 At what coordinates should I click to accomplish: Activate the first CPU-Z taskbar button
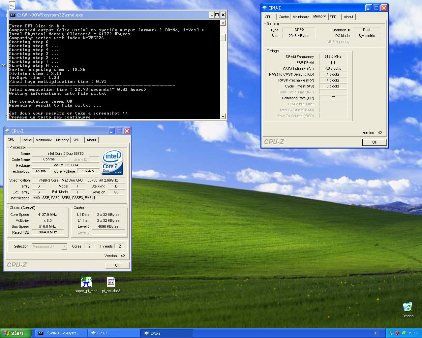click(114, 333)
